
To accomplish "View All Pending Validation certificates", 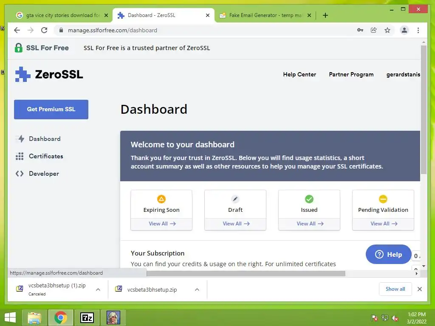I will (x=384, y=223).
